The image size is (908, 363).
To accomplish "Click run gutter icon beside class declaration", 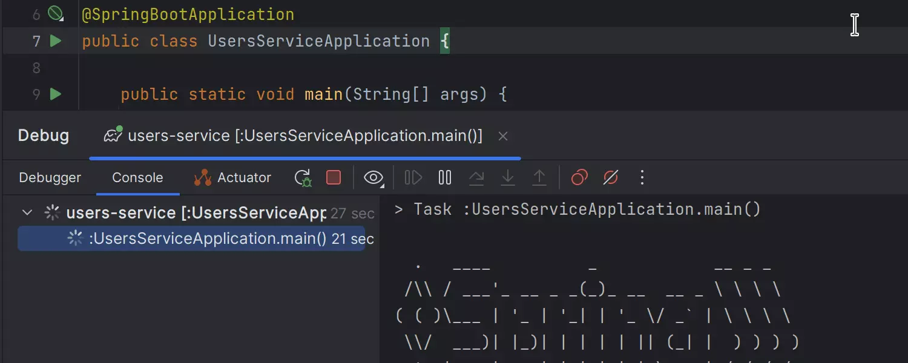I will (56, 41).
